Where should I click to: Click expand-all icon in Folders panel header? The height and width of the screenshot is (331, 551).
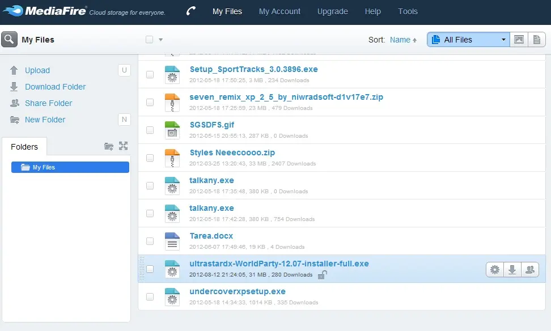[123, 146]
